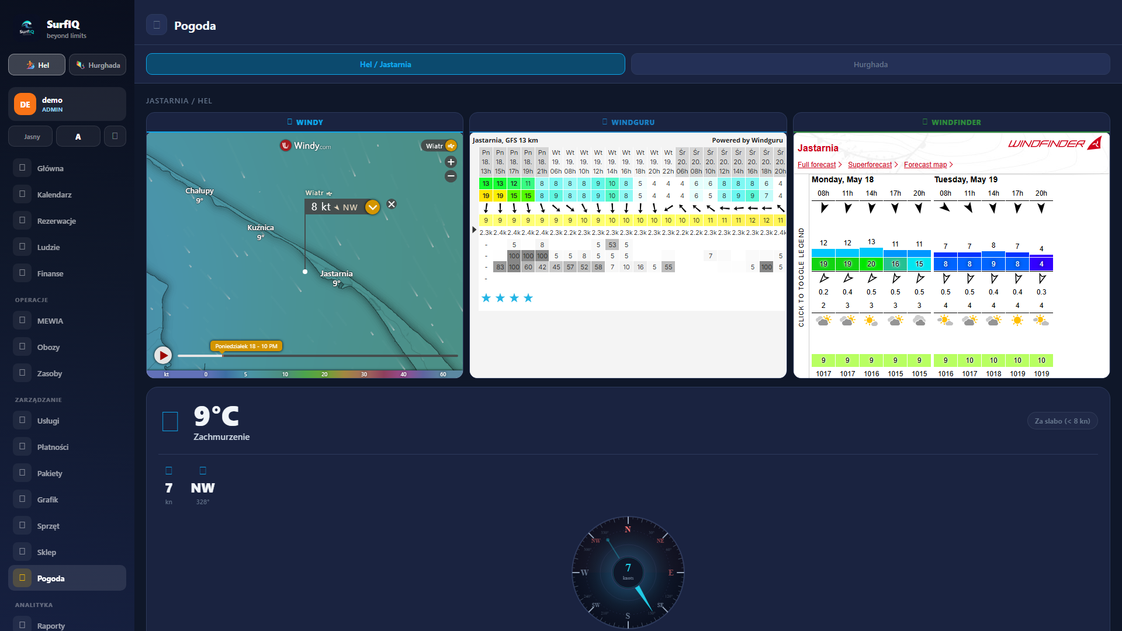The height and width of the screenshot is (631, 1122).
Task: Open the MEWIA sidebar icon
Action: (22, 320)
